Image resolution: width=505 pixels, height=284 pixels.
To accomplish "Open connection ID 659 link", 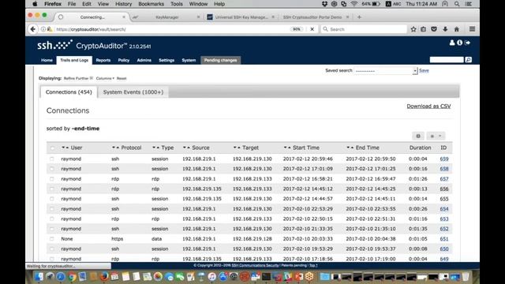I will [444, 159].
